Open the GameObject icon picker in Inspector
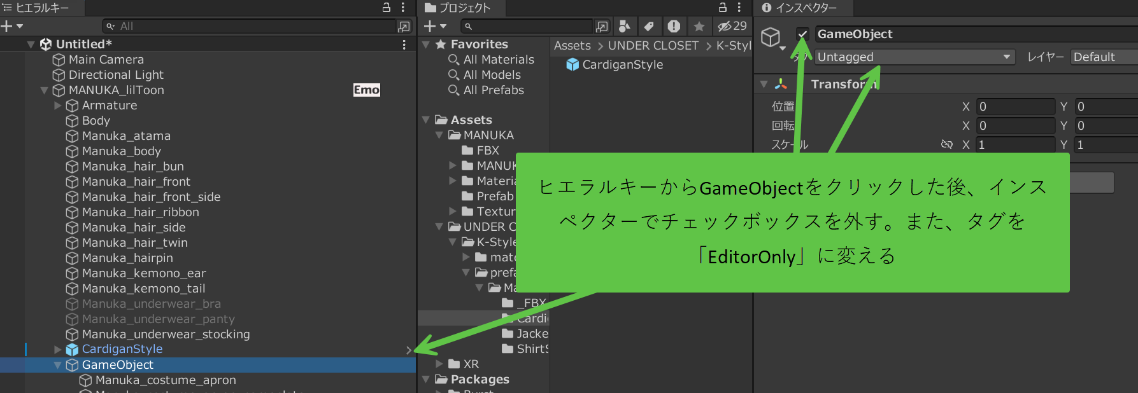 coord(772,39)
